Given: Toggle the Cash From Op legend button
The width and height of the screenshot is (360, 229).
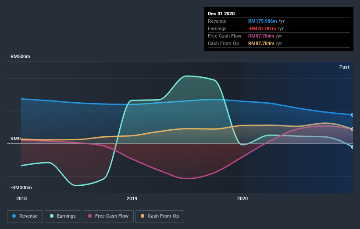Looking at the screenshot, I should 160,216.
